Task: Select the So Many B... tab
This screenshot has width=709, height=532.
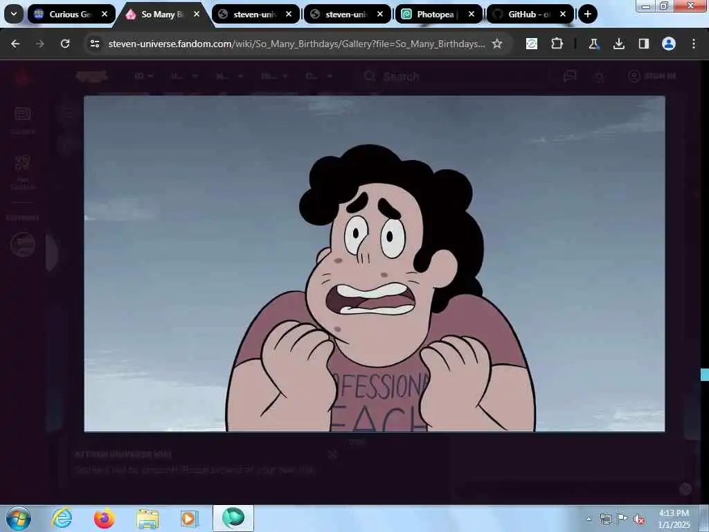Action: pyautogui.click(x=162, y=14)
